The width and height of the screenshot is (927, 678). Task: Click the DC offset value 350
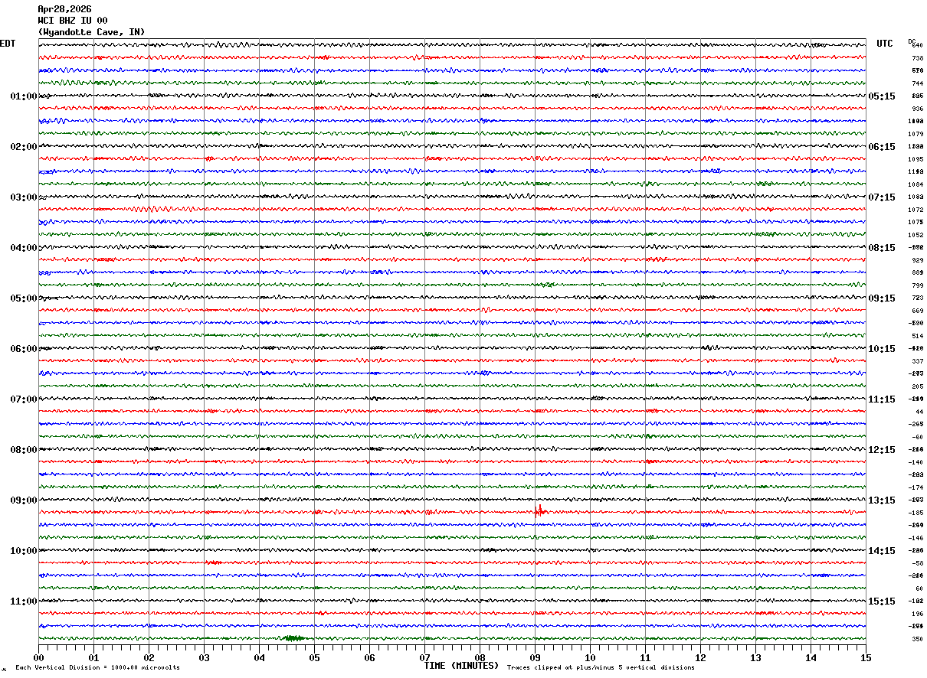point(917,639)
